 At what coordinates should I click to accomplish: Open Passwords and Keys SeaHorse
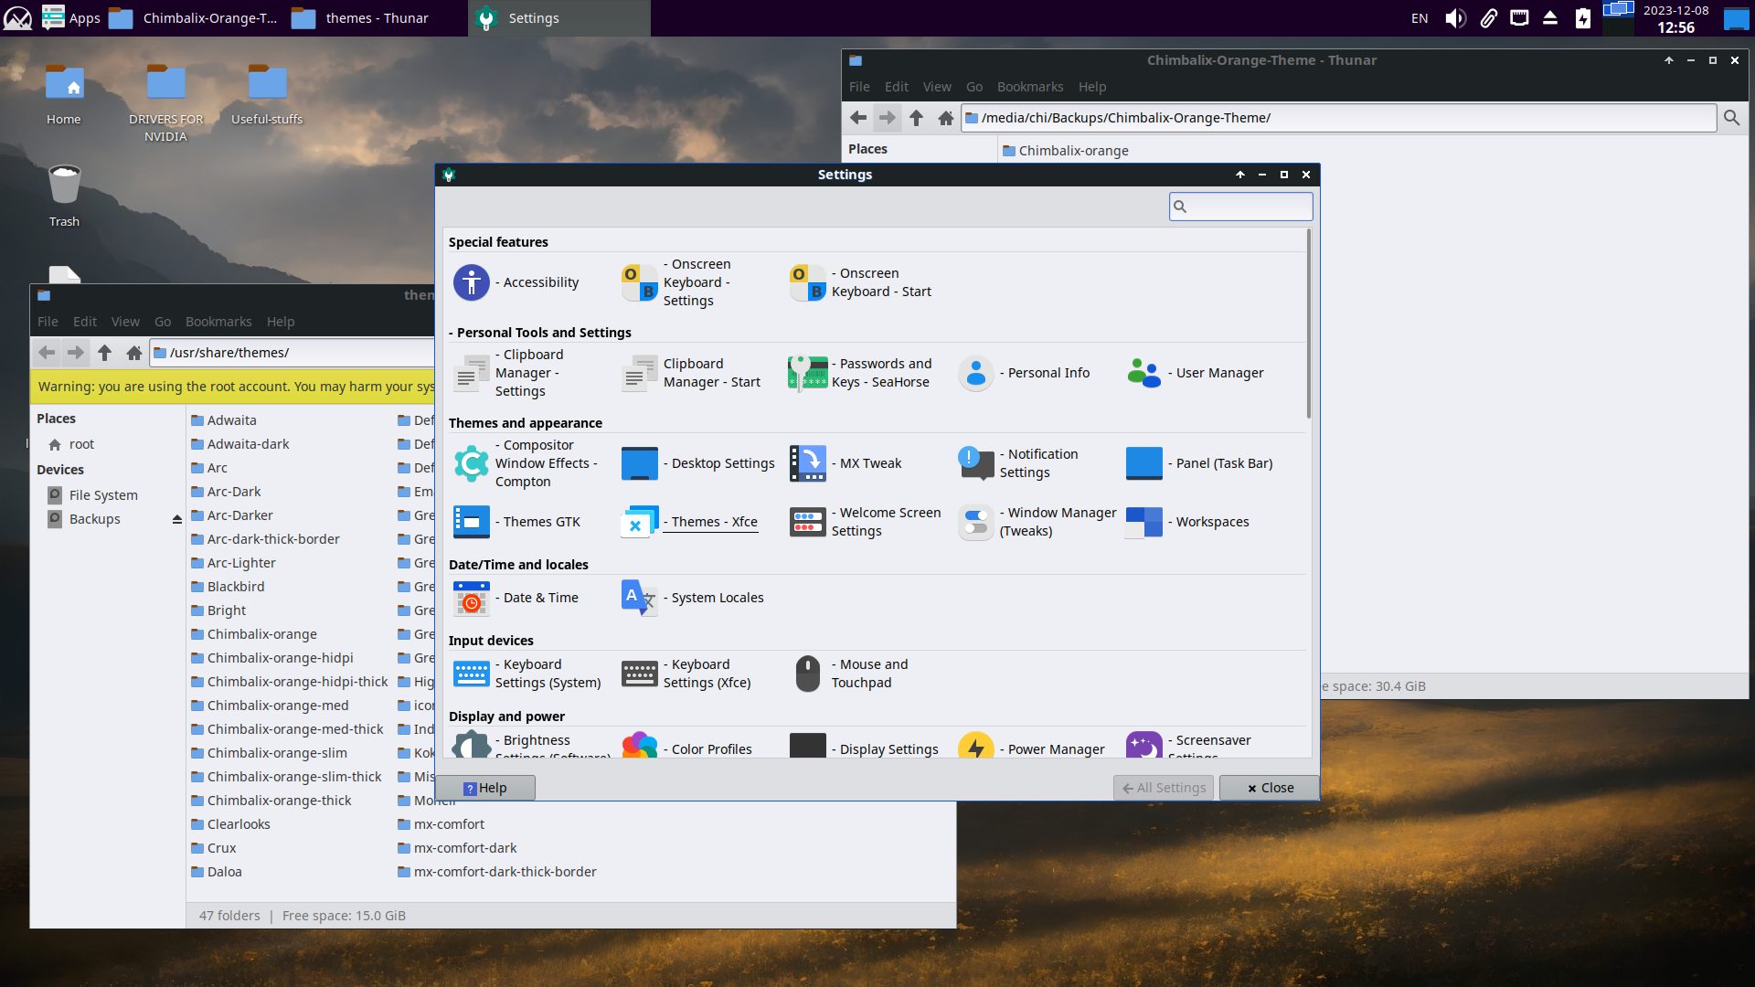coord(808,373)
